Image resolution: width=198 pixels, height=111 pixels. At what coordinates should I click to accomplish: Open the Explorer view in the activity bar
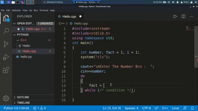click(6, 18)
